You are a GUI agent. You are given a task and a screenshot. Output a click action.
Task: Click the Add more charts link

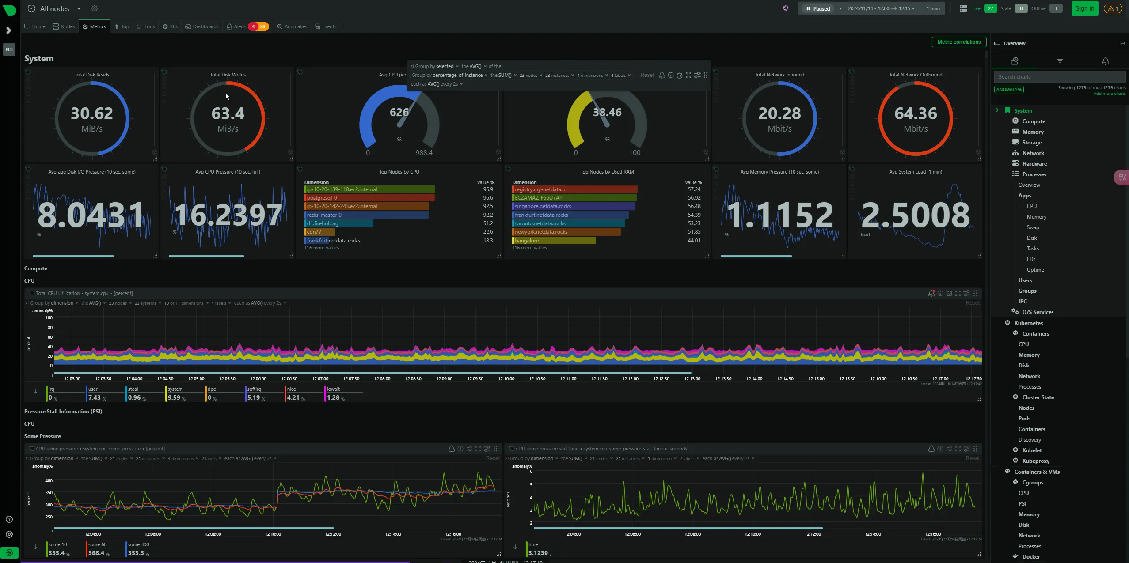[x=1109, y=94]
